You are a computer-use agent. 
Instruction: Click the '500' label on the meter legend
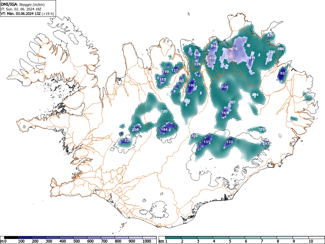pos(76,241)
